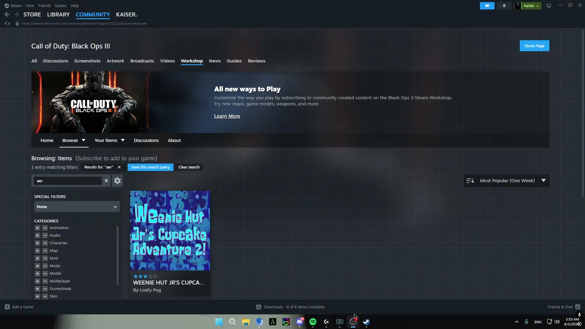
Task: Click the Clear search button
Action: [x=189, y=167]
